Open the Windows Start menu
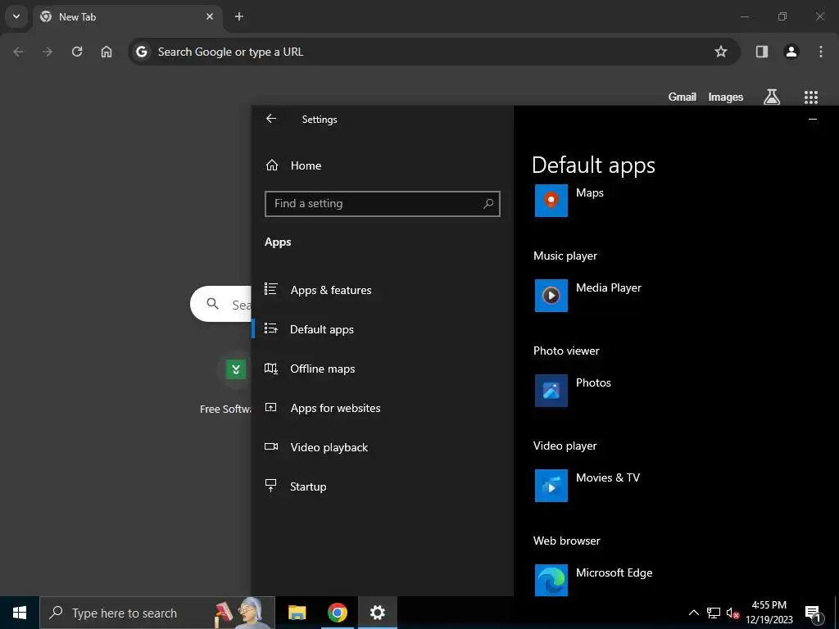 click(20, 613)
